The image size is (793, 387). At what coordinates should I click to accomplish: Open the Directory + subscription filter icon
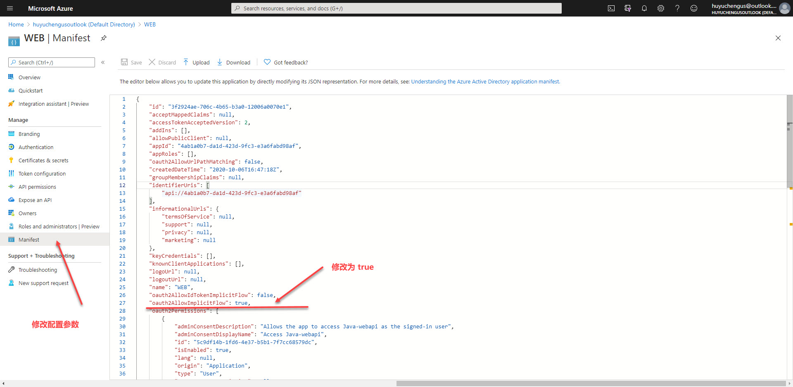(628, 8)
